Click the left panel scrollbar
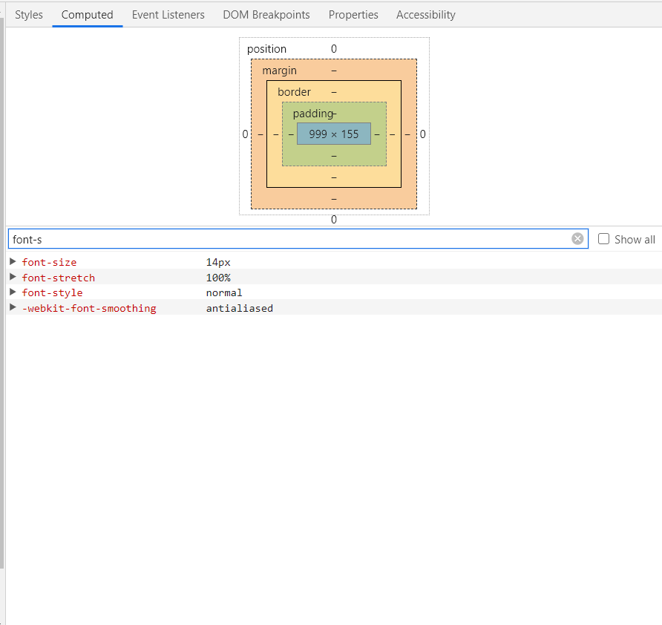Viewport: 662px width, 625px height. pos(2,293)
